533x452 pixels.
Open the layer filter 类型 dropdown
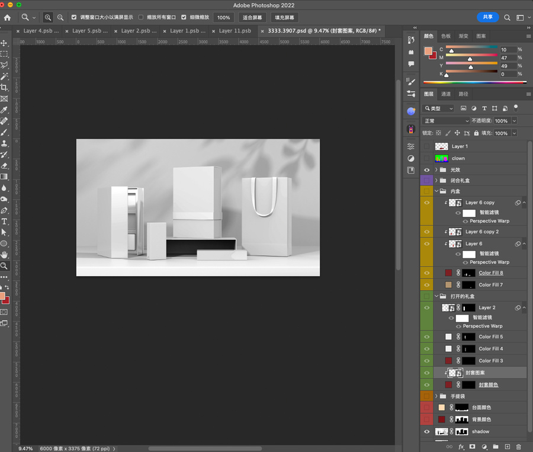[438, 108]
